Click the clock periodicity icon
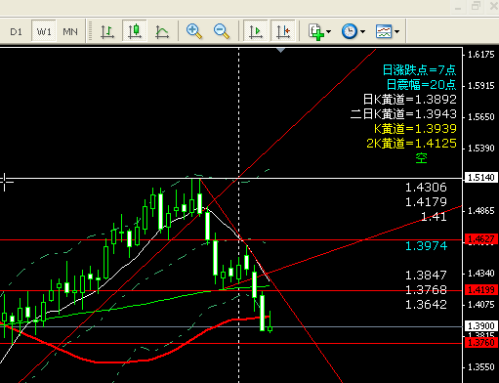 (x=350, y=31)
